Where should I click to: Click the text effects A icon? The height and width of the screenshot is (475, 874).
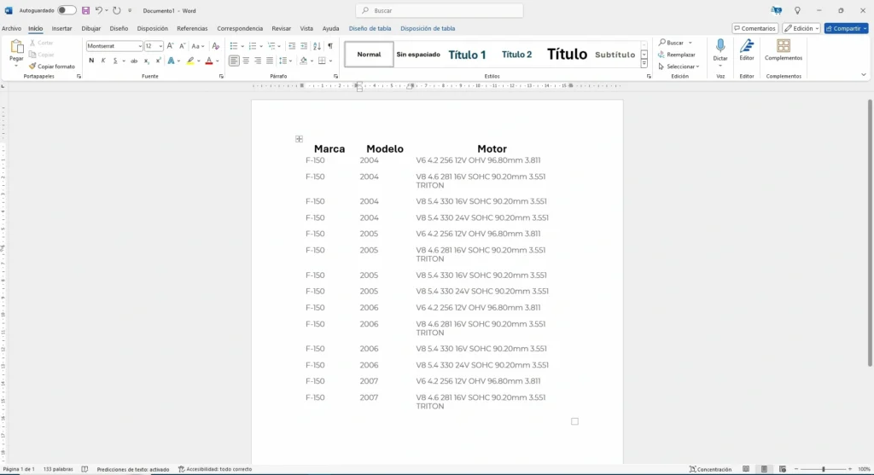click(x=171, y=61)
